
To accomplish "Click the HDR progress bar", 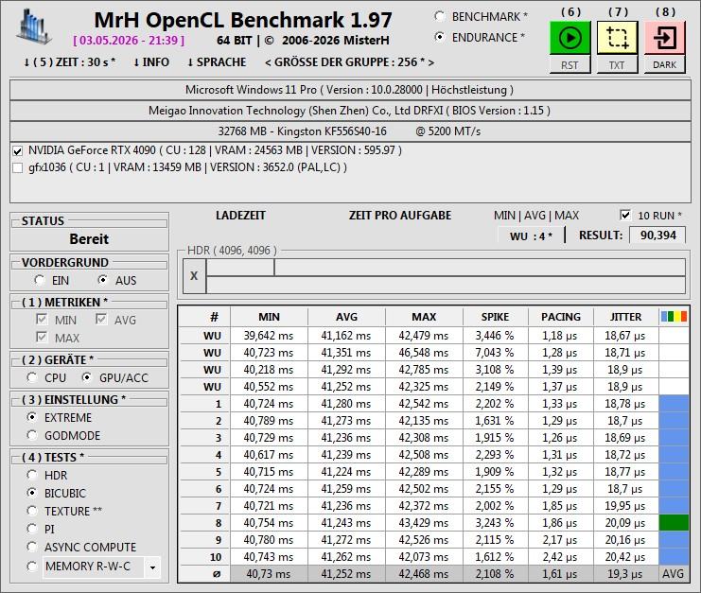I will pos(446,276).
